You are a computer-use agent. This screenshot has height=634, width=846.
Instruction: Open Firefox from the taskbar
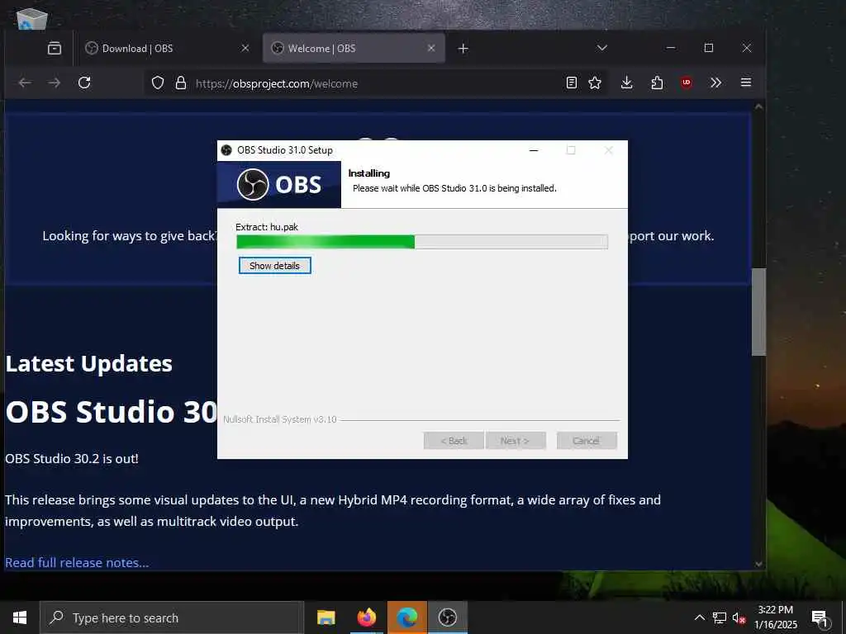pos(366,617)
